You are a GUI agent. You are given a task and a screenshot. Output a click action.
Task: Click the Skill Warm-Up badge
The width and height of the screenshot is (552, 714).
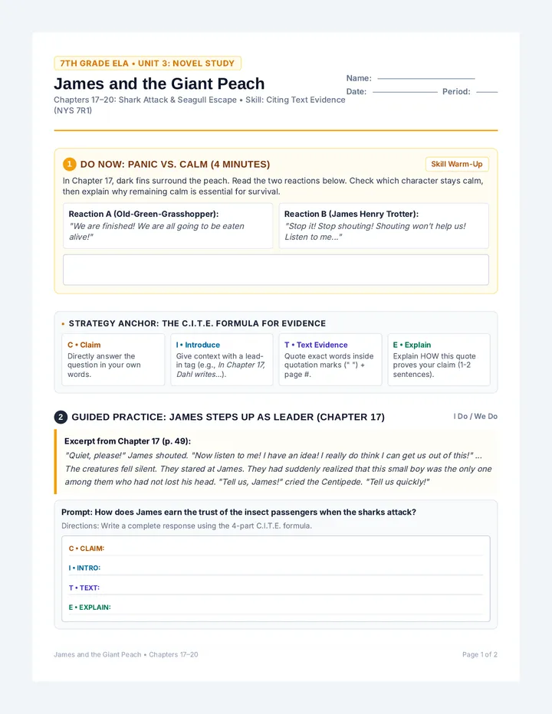[x=457, y=164]
